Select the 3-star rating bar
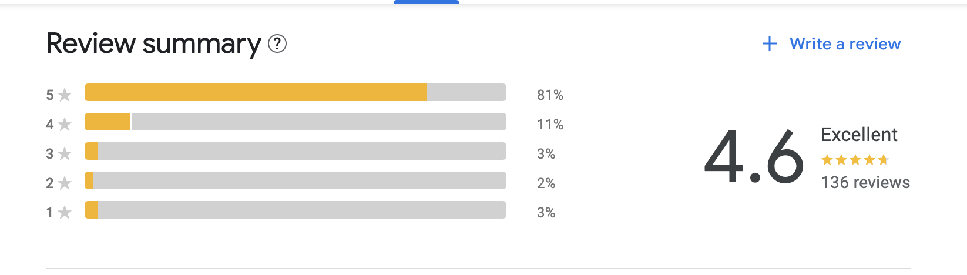 pyautogui.click(x=296, y=151)
